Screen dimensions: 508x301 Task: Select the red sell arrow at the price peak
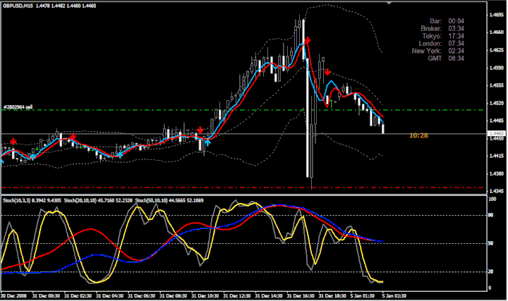coord(308,40)
